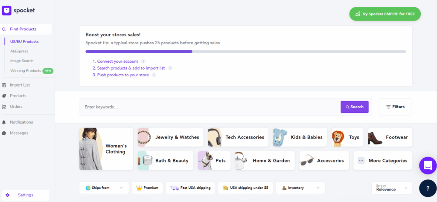Open the dark help question mark button
This screenshot has height=202, width=437.
(428, 188)
